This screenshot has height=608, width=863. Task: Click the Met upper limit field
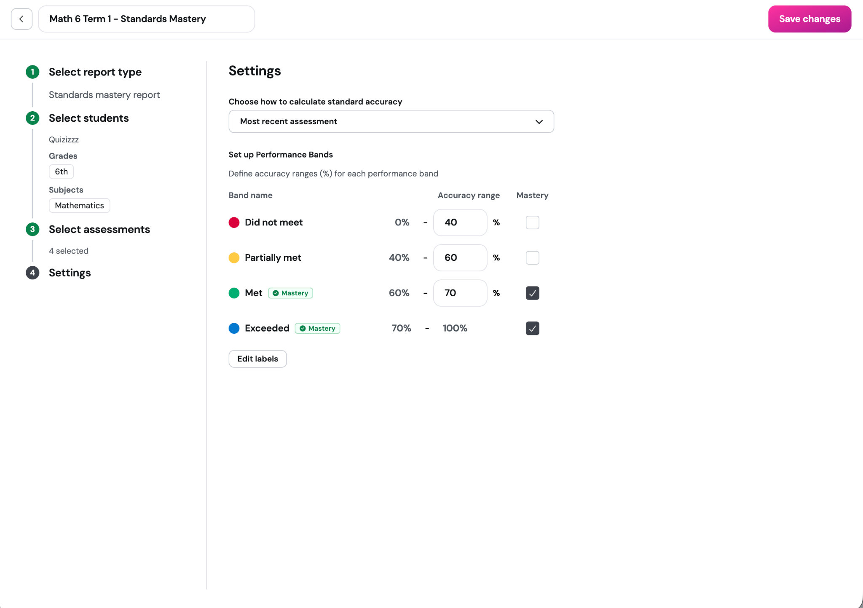[x=460, y=293]
